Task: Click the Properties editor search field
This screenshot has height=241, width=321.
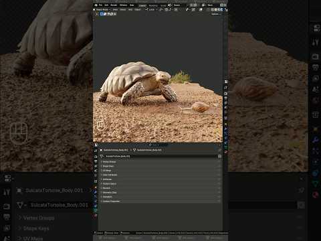Action: click(x=158, y=145)
